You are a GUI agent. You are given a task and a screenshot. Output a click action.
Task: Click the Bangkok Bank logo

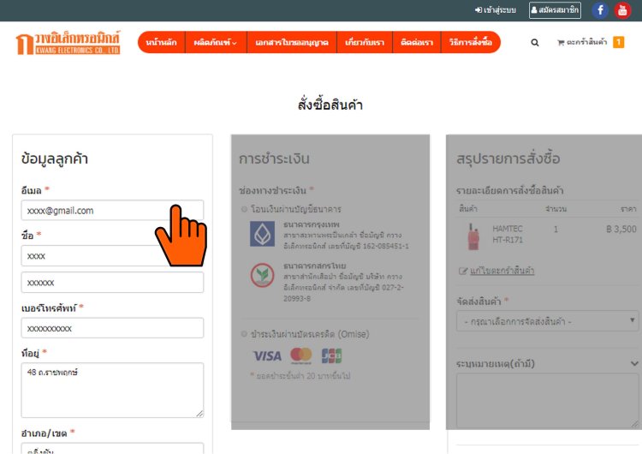pos(261,233)
